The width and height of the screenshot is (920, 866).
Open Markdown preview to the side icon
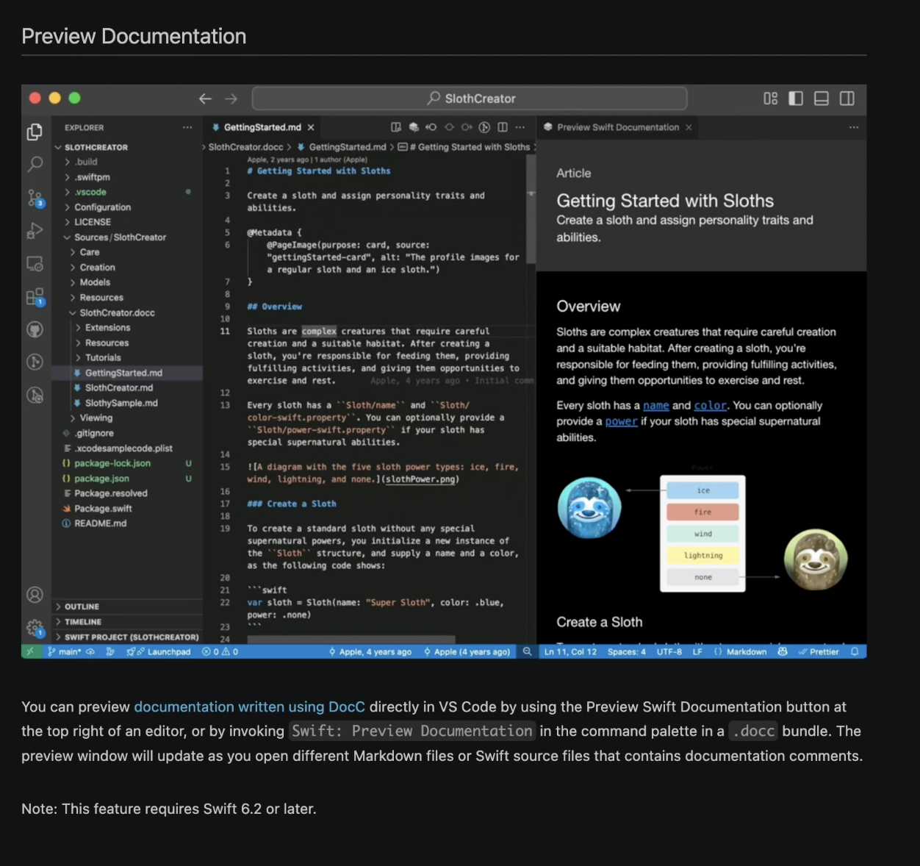pyautogui.click(x=396, y=127)
